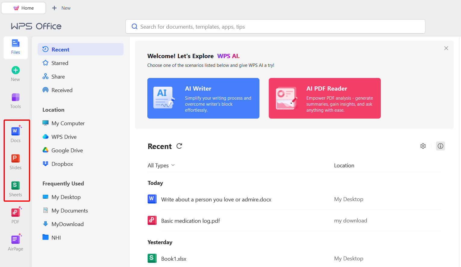This screenshot has height=267, width=461.
Task: Open a New tab
Action: 61,8
